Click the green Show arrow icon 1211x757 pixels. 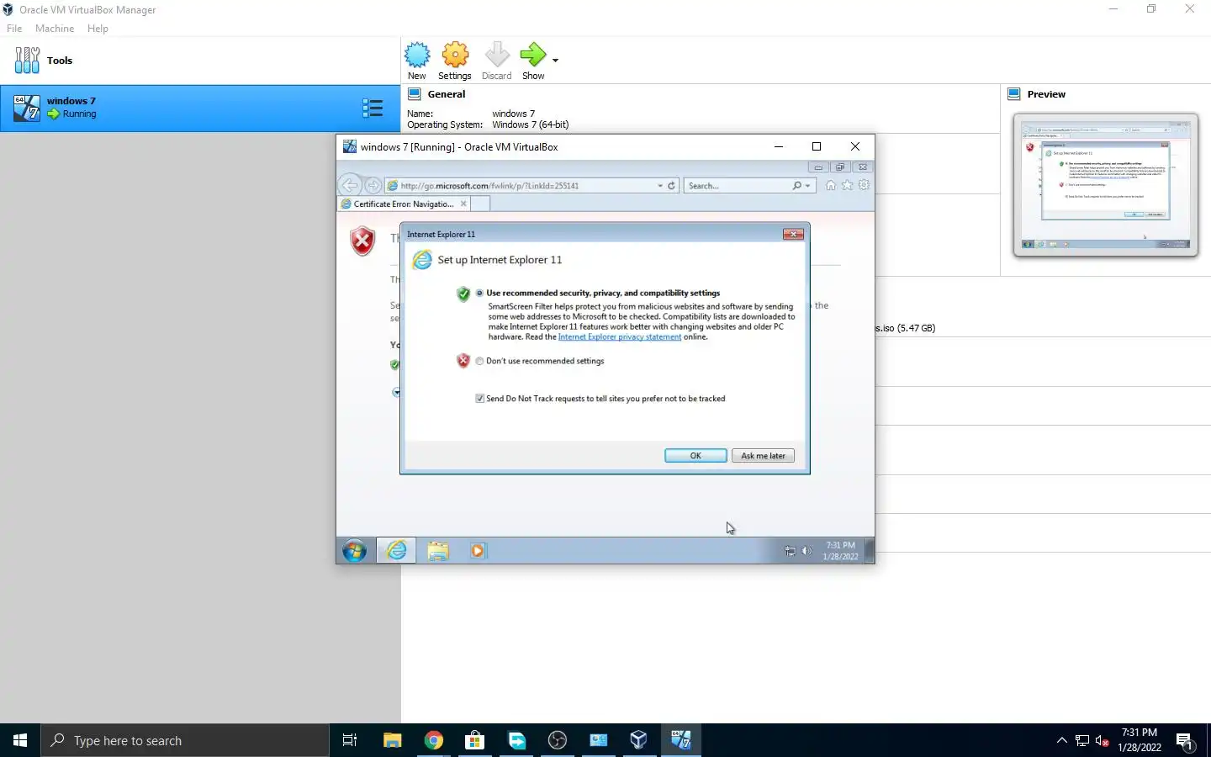[533, 56]
